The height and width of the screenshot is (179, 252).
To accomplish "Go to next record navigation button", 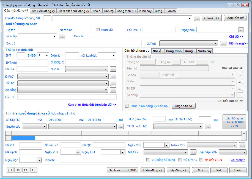I will pyautogui.click(x=26, y=170).
